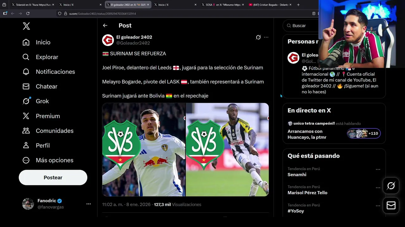
Task: Open the Melayro Bogarde LASK image
Action: click(227, 149)
